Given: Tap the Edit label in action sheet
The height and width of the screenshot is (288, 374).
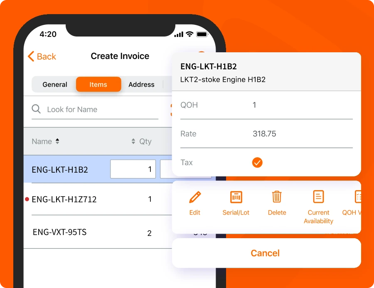Looking at the screenshot, I should 194,212.
